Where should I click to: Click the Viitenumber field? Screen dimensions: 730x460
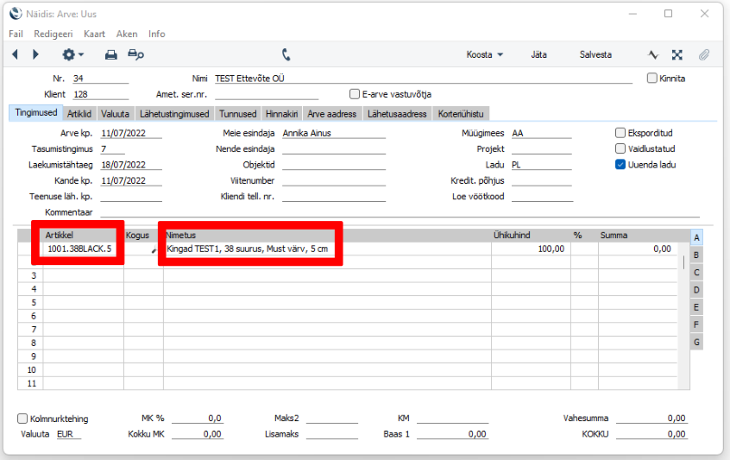[x=334, y=180]
